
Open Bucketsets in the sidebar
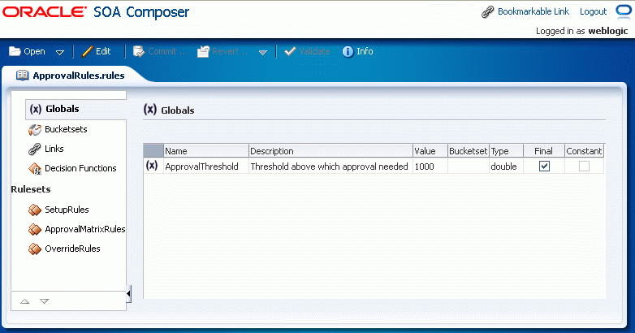click(x=66, y=129)
